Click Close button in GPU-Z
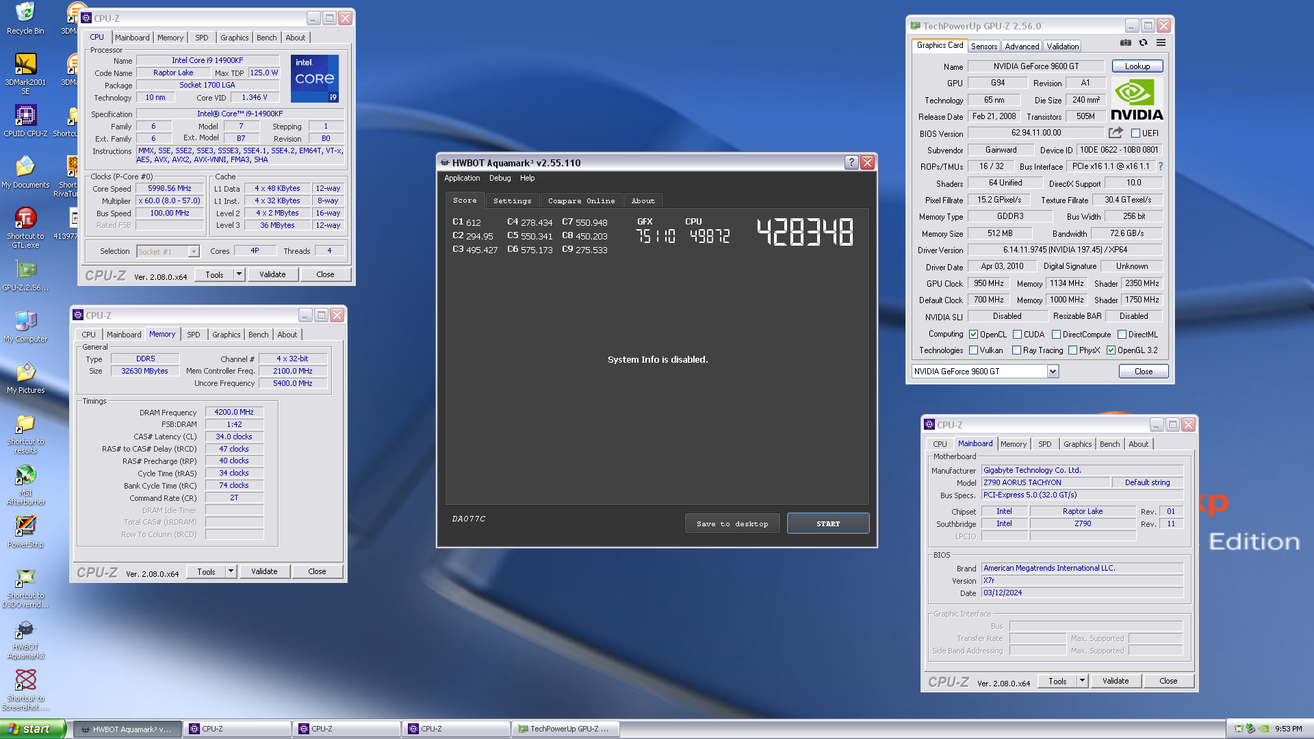 pos(1143,371)
